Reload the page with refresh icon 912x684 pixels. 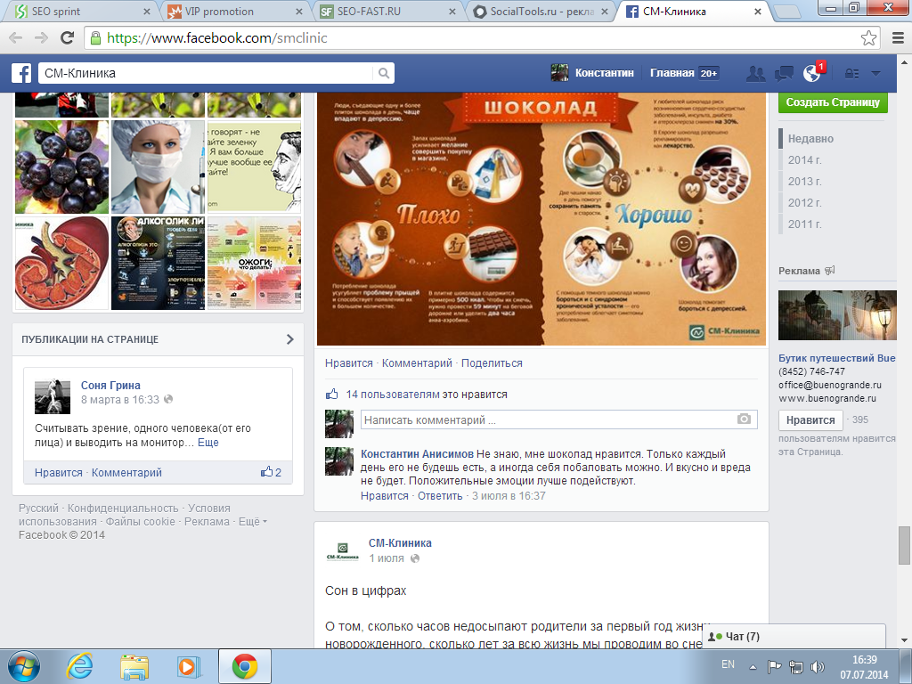68,37
